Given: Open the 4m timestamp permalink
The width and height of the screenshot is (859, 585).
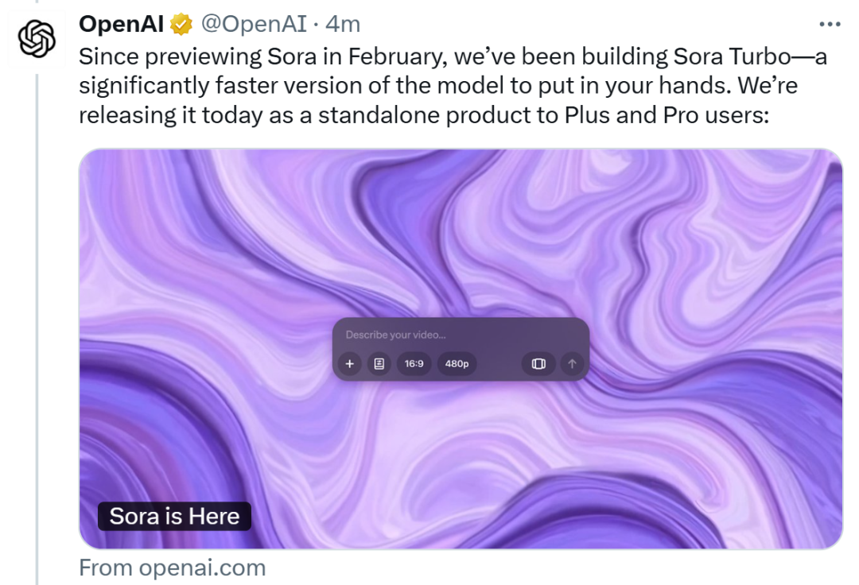Looking at the screenshot, I should (x=343, y=24).
